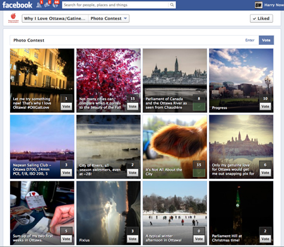Open the Why I Love Ottawa/Gatine... page button
Viewport: 284px width, 247px height.
tap(55, 18)
